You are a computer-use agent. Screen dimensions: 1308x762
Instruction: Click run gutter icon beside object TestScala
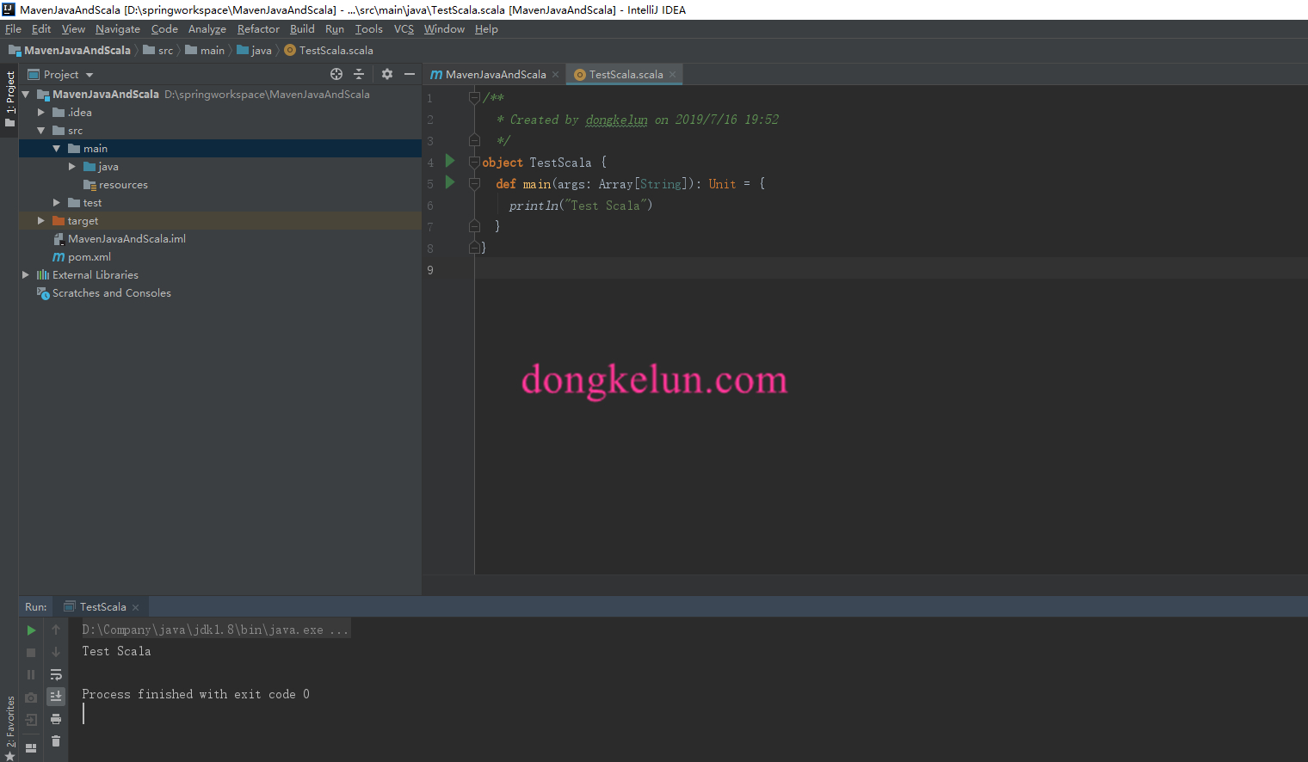(x=449, y=161)
